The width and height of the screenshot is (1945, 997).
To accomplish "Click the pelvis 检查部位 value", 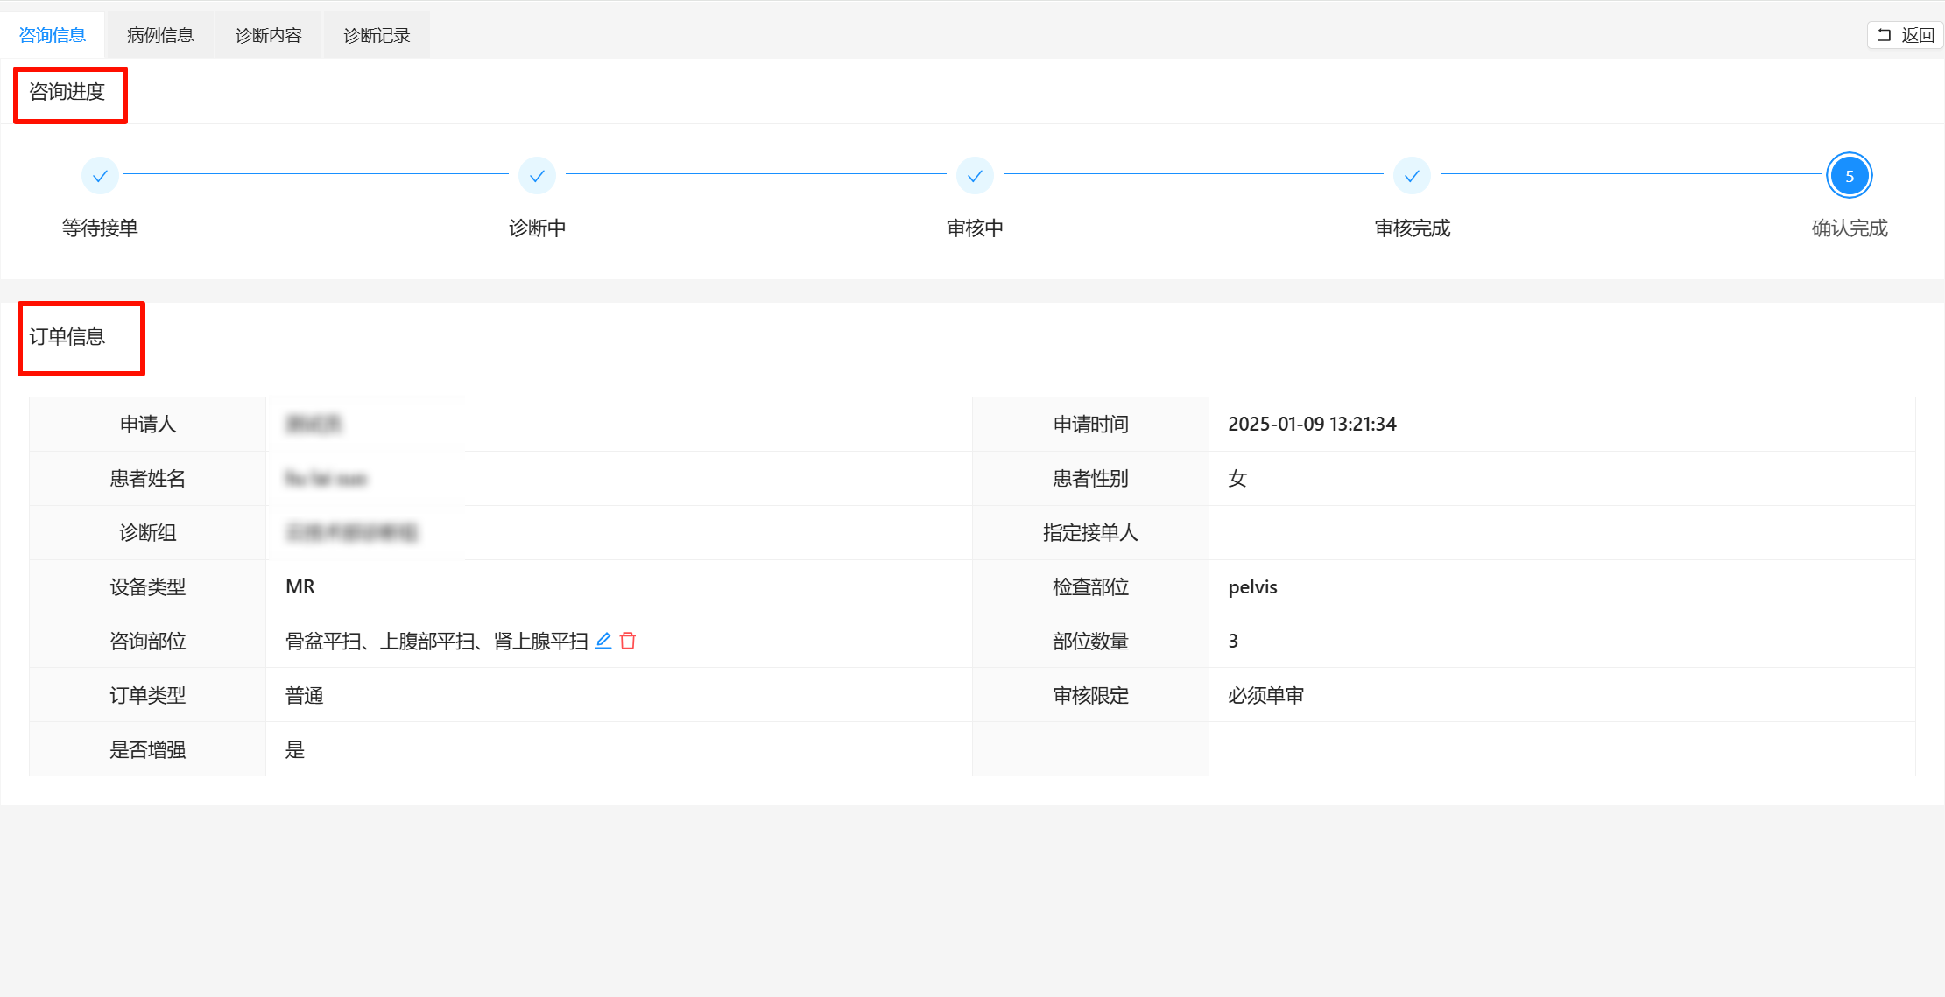I will [1252, 587].
